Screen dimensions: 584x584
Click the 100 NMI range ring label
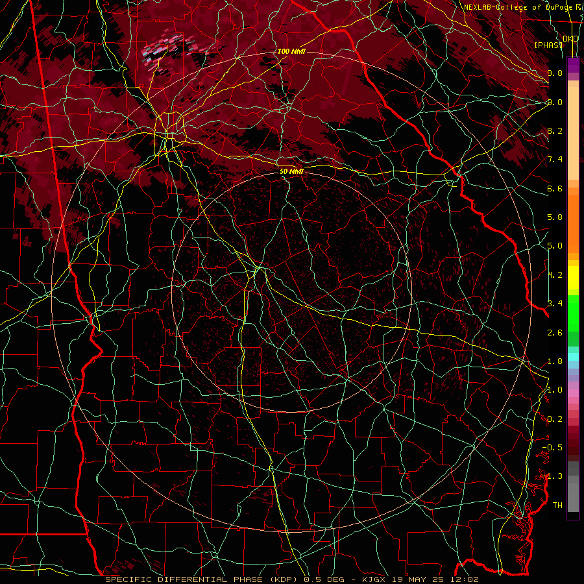pos(291,51)
